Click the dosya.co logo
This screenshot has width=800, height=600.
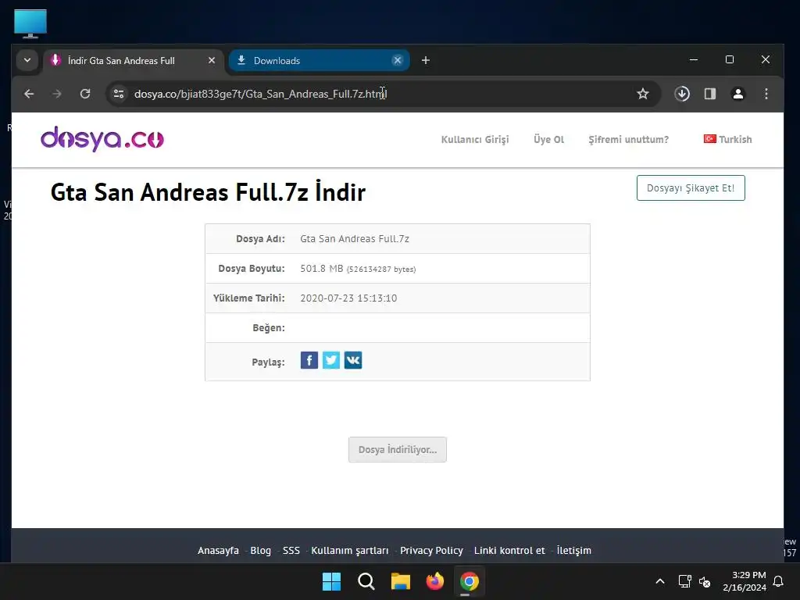(102, 139)
